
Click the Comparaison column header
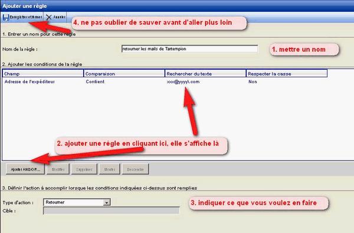pos(124,74)
